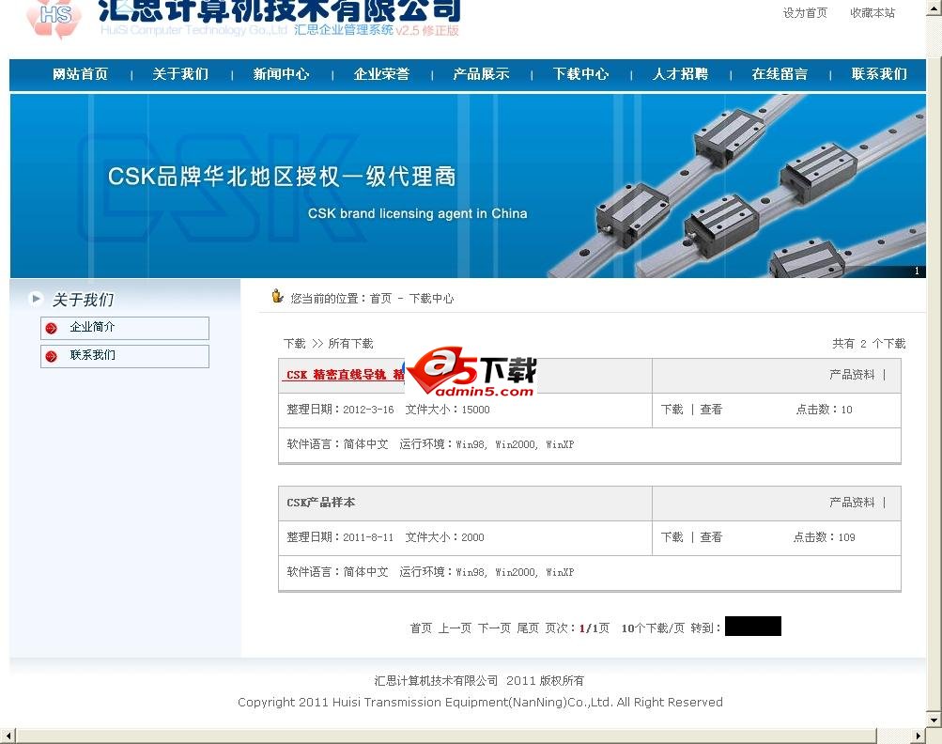942x744 pixels.
Task: Click the red bullet icon beside 企业简介
Action: [52, 328]
